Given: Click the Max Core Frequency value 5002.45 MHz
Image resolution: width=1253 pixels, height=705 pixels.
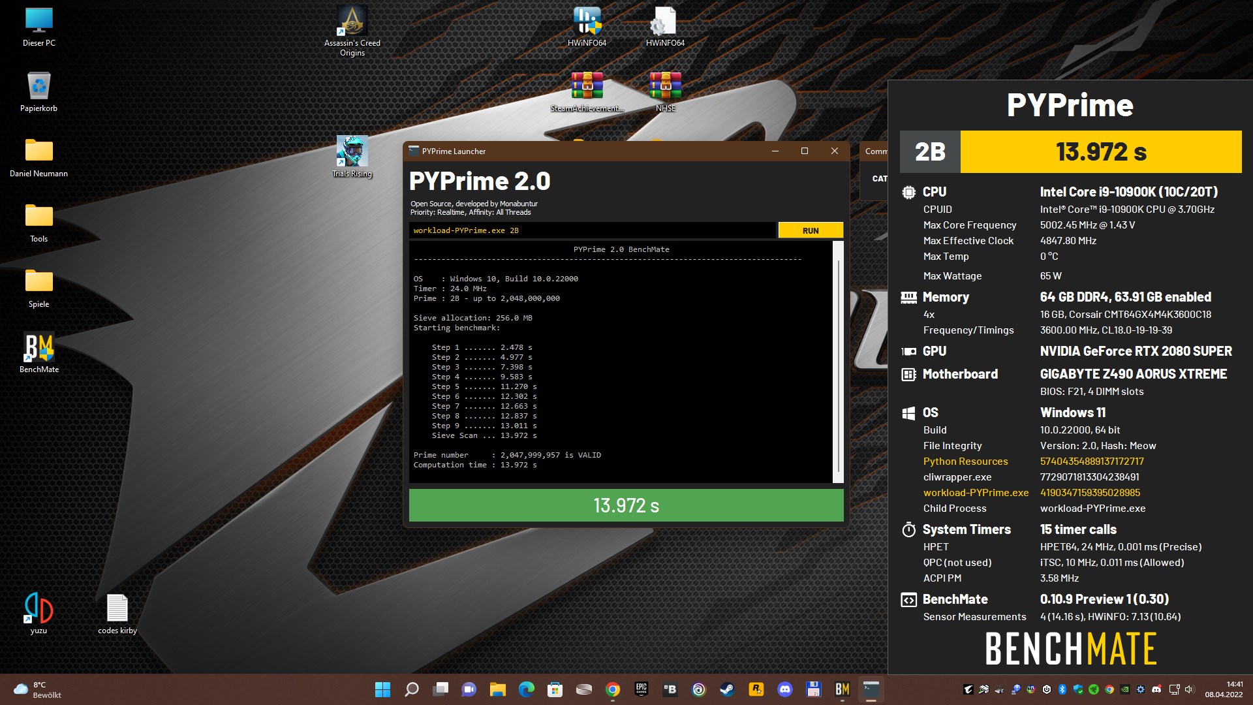Looking at the screenshot, I should point(1087,225).
